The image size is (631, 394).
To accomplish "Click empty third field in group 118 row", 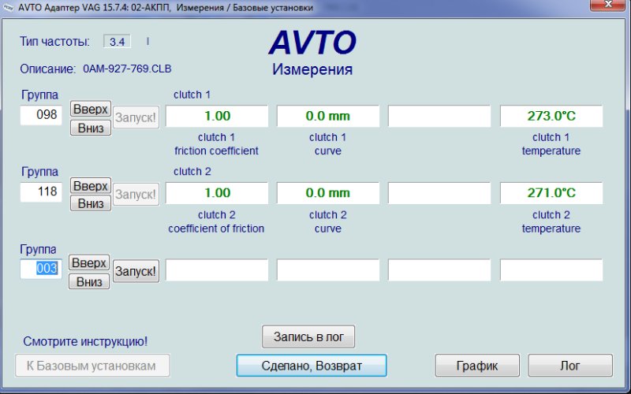I will tap(439, 192).
